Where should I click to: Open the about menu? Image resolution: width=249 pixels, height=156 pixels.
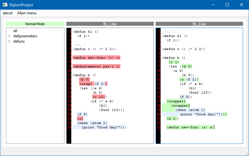(x=8, y=13)
